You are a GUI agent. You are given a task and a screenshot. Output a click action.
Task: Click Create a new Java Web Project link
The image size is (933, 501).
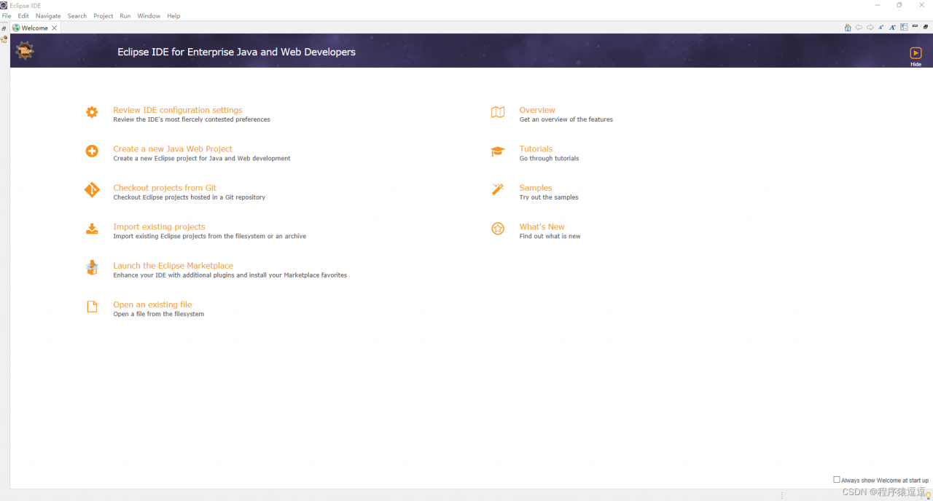click(173, 149)
